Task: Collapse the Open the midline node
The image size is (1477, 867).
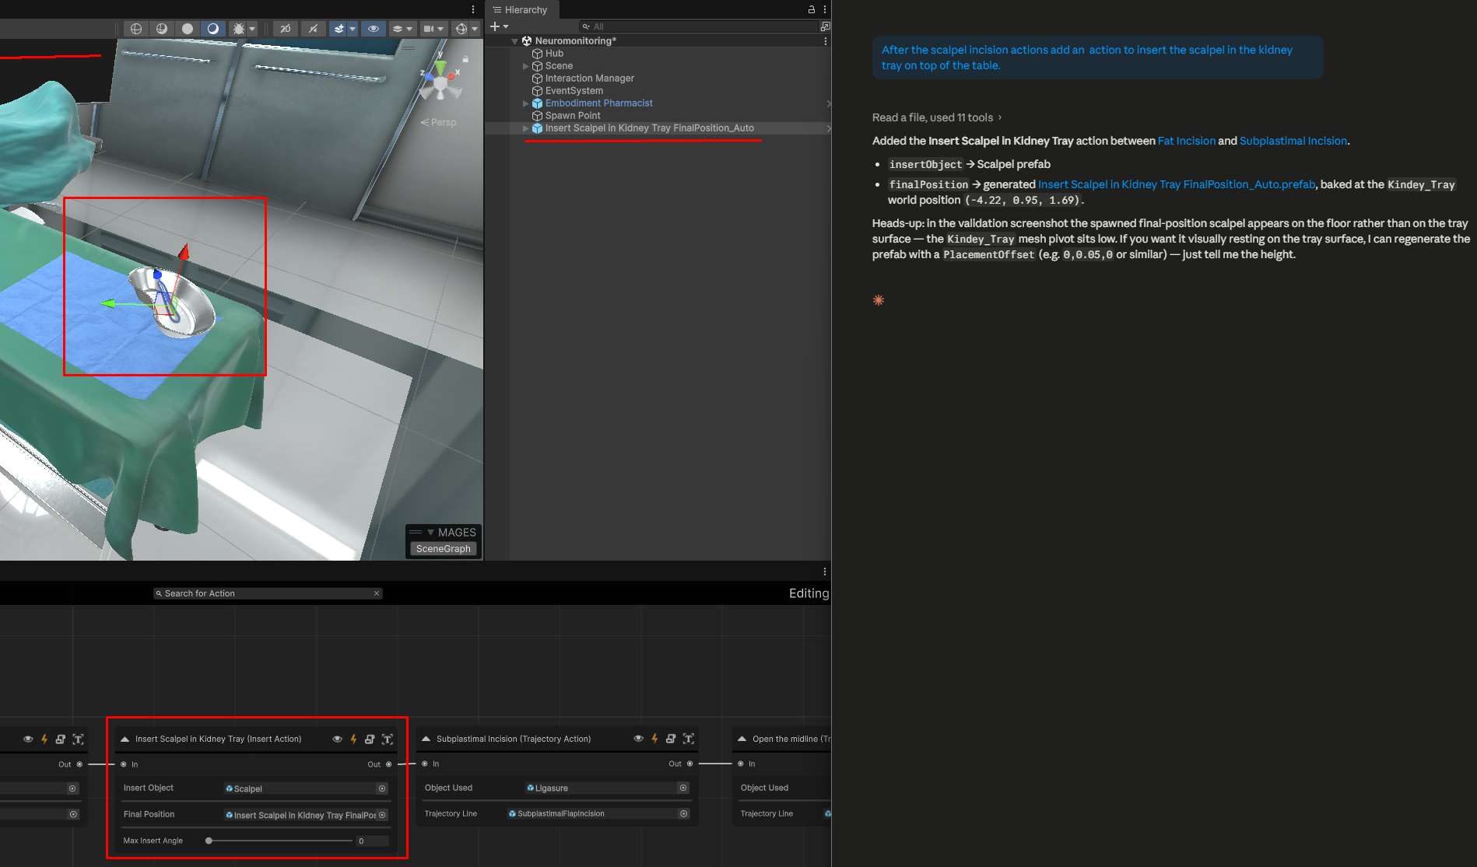Action: [742, 739]
